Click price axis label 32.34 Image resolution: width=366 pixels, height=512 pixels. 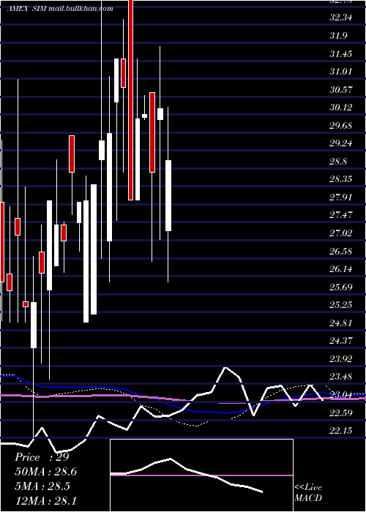click(x=341, y=17)
